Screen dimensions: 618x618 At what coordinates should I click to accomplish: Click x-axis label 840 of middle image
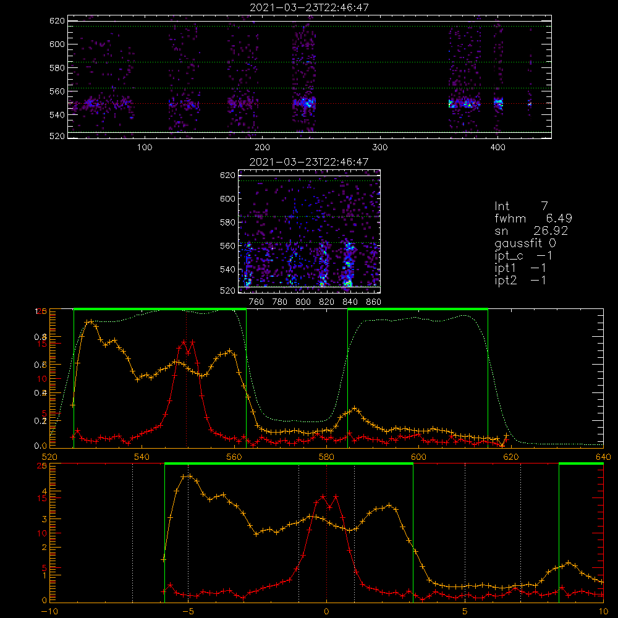350,302
